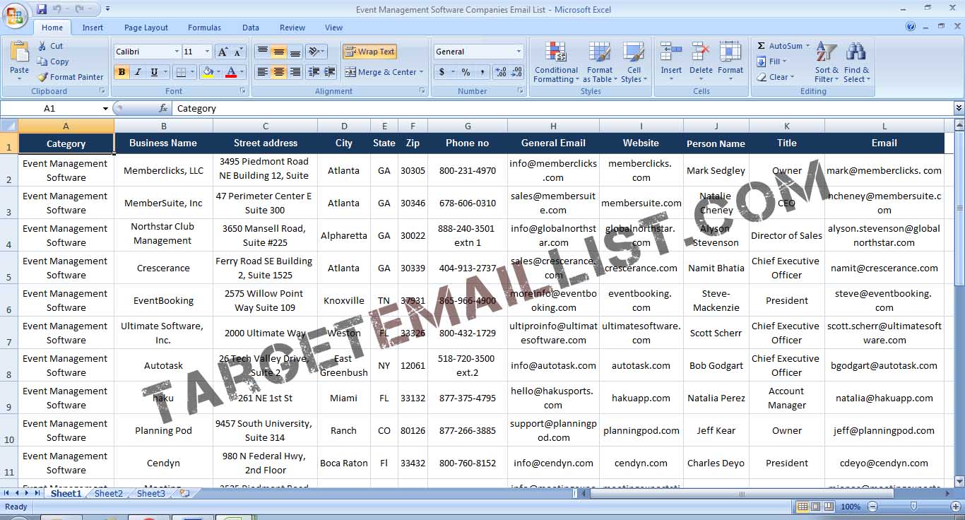Cut the selected cells
965x520 pixels.
(x=50, y=46)
